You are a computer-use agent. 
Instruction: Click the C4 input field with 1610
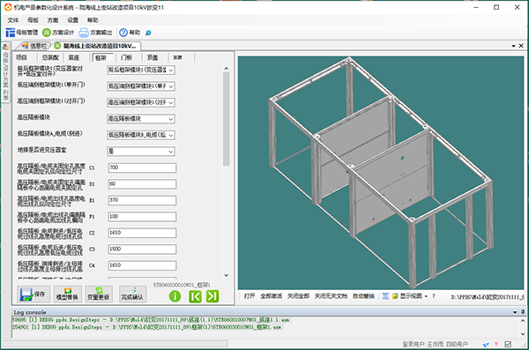pos(142,265)
